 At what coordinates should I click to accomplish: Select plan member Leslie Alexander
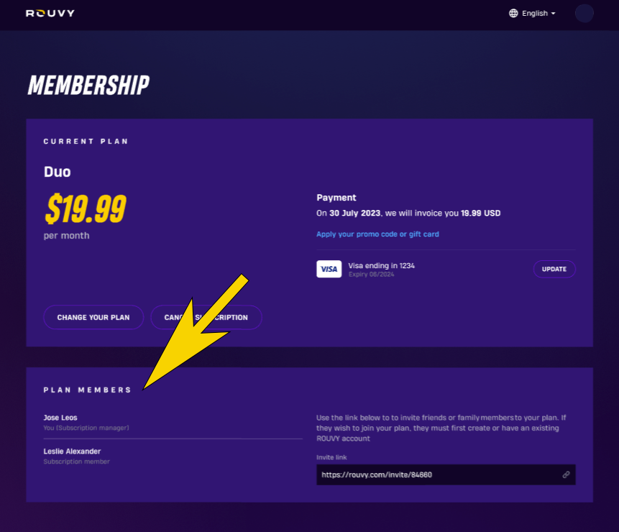click(72, 451)
